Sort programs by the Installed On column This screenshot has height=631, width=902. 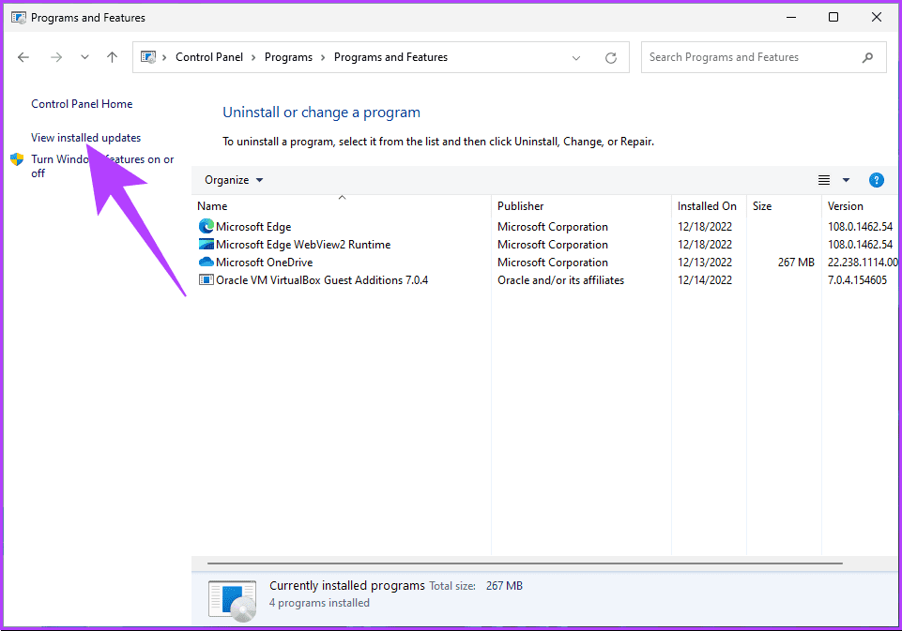point(707,205)
